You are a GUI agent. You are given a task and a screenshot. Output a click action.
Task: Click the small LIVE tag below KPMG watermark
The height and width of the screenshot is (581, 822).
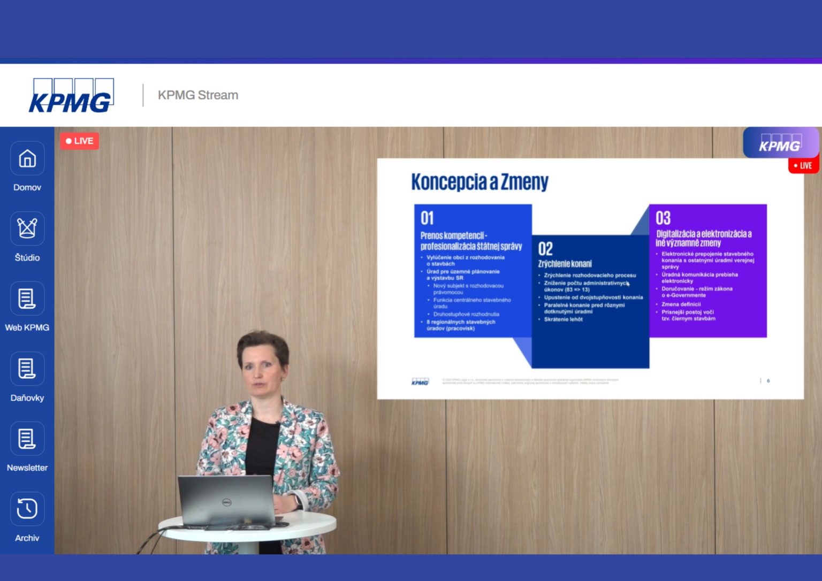click(803, 166)
